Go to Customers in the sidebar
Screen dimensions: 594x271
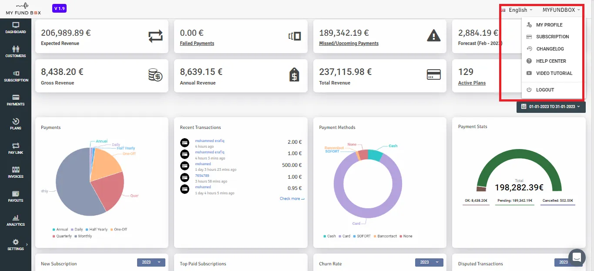[16, 52]
